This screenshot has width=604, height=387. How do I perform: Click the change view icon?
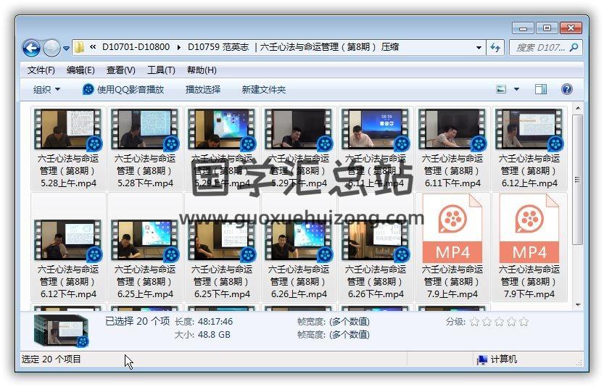click(x=501, y=89)
